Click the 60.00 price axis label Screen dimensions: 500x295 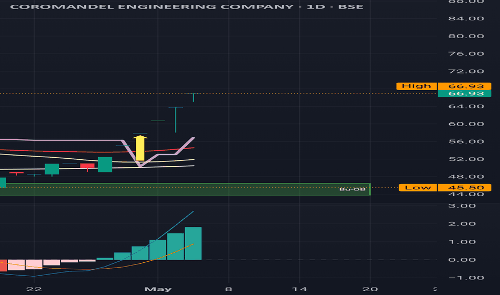click(x=466, y=124)
